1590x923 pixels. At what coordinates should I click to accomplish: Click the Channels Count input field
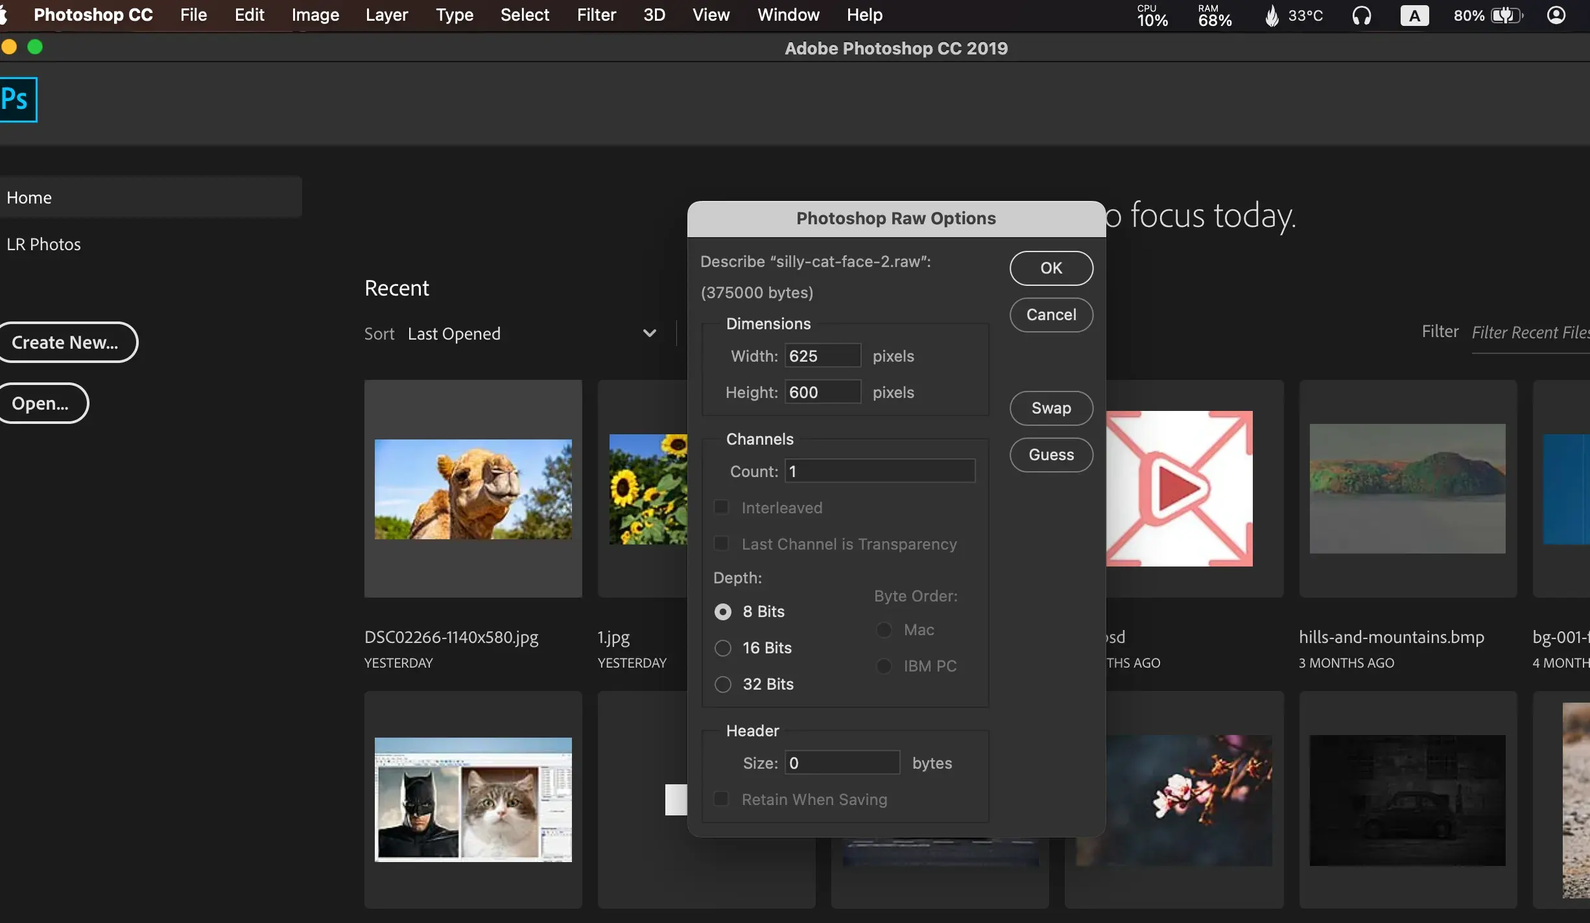point(879,471)
